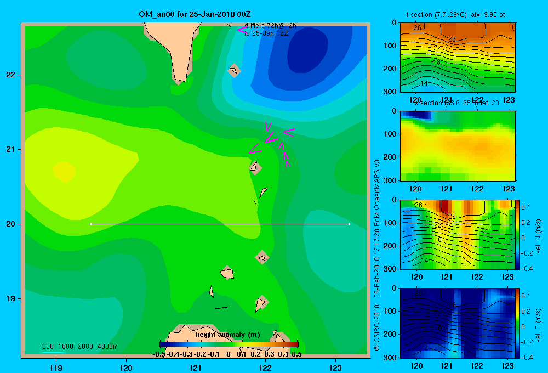
Task: Click the west endpoint of the white section line
Action: [x=91, y=224]
